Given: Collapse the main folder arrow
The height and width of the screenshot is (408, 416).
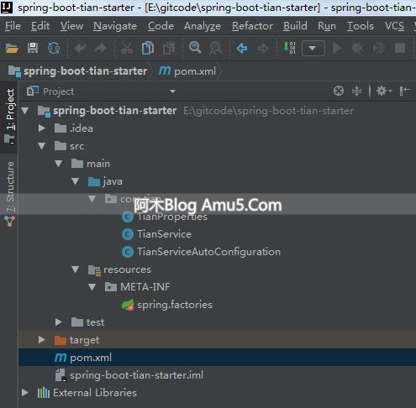Looking at the screenshot, I should pos(59,164).
